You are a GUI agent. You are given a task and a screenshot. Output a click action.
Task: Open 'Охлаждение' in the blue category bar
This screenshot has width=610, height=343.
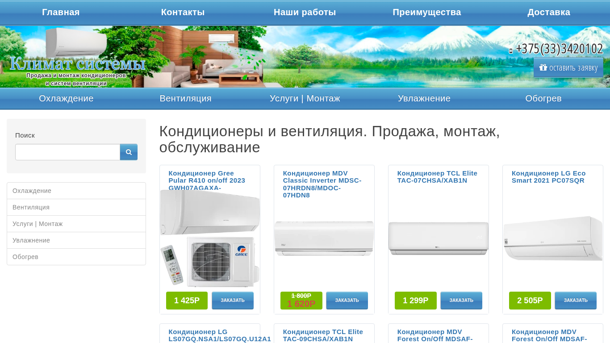pyautogui.click(x=66, y=98)
